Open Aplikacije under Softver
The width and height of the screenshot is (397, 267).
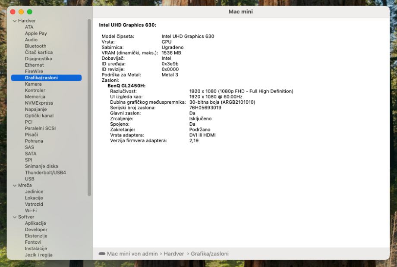point(35,223)
